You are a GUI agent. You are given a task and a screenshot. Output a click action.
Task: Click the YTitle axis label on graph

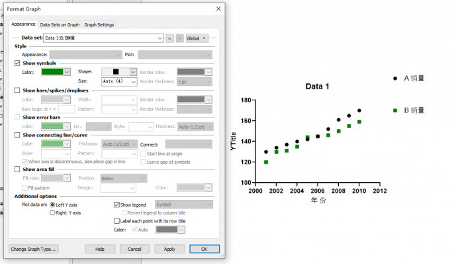234,141
